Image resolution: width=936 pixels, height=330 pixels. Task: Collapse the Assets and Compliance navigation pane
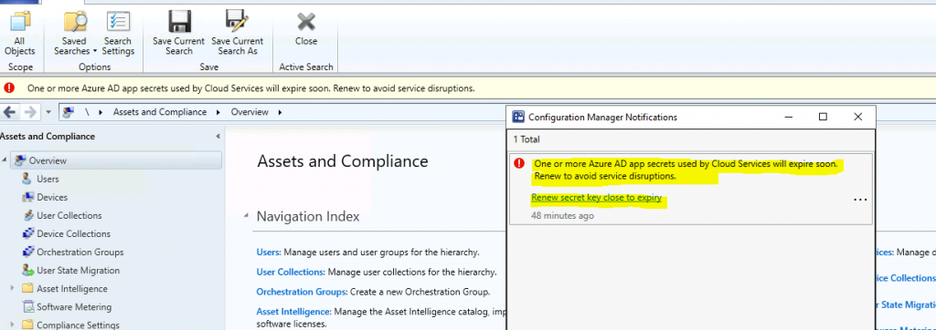click(218, 137)
